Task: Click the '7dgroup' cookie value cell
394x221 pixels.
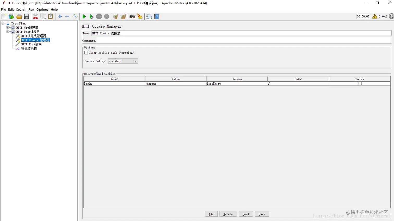Action: tap(176, 84)
